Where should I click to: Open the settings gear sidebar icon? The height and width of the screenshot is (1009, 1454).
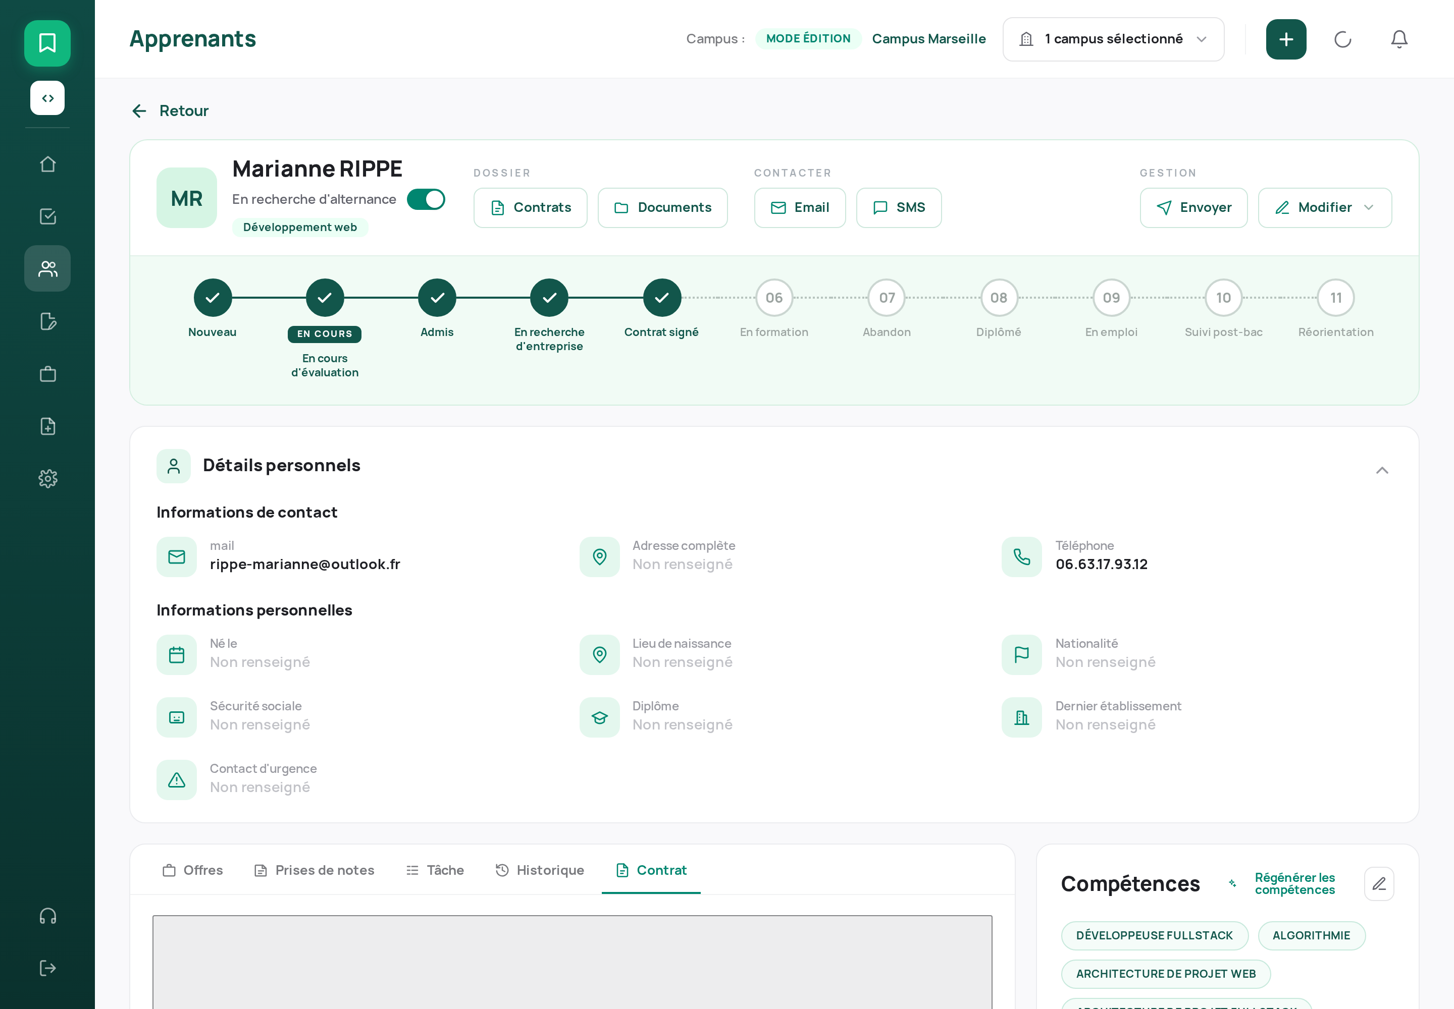(47, 479)
